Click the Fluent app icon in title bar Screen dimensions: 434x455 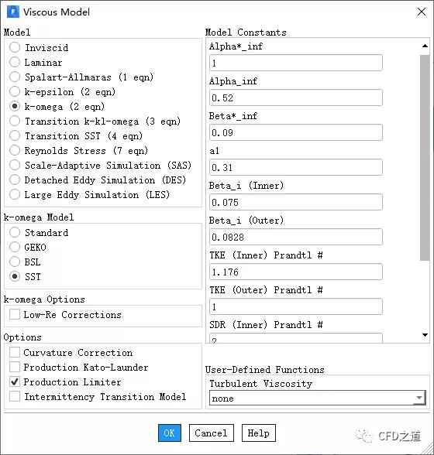pos(13,12)
